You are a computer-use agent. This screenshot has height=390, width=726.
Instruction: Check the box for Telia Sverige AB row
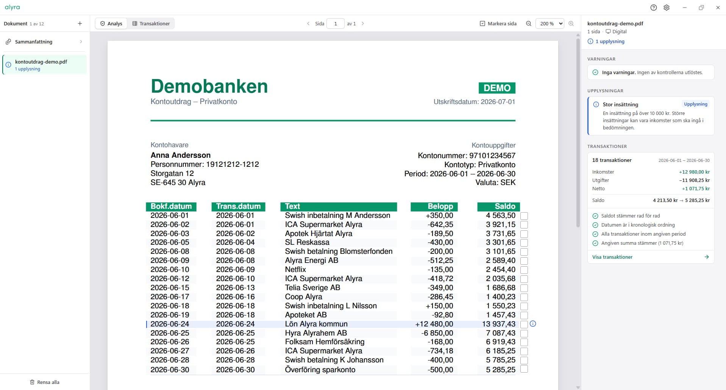coord(524,288)
